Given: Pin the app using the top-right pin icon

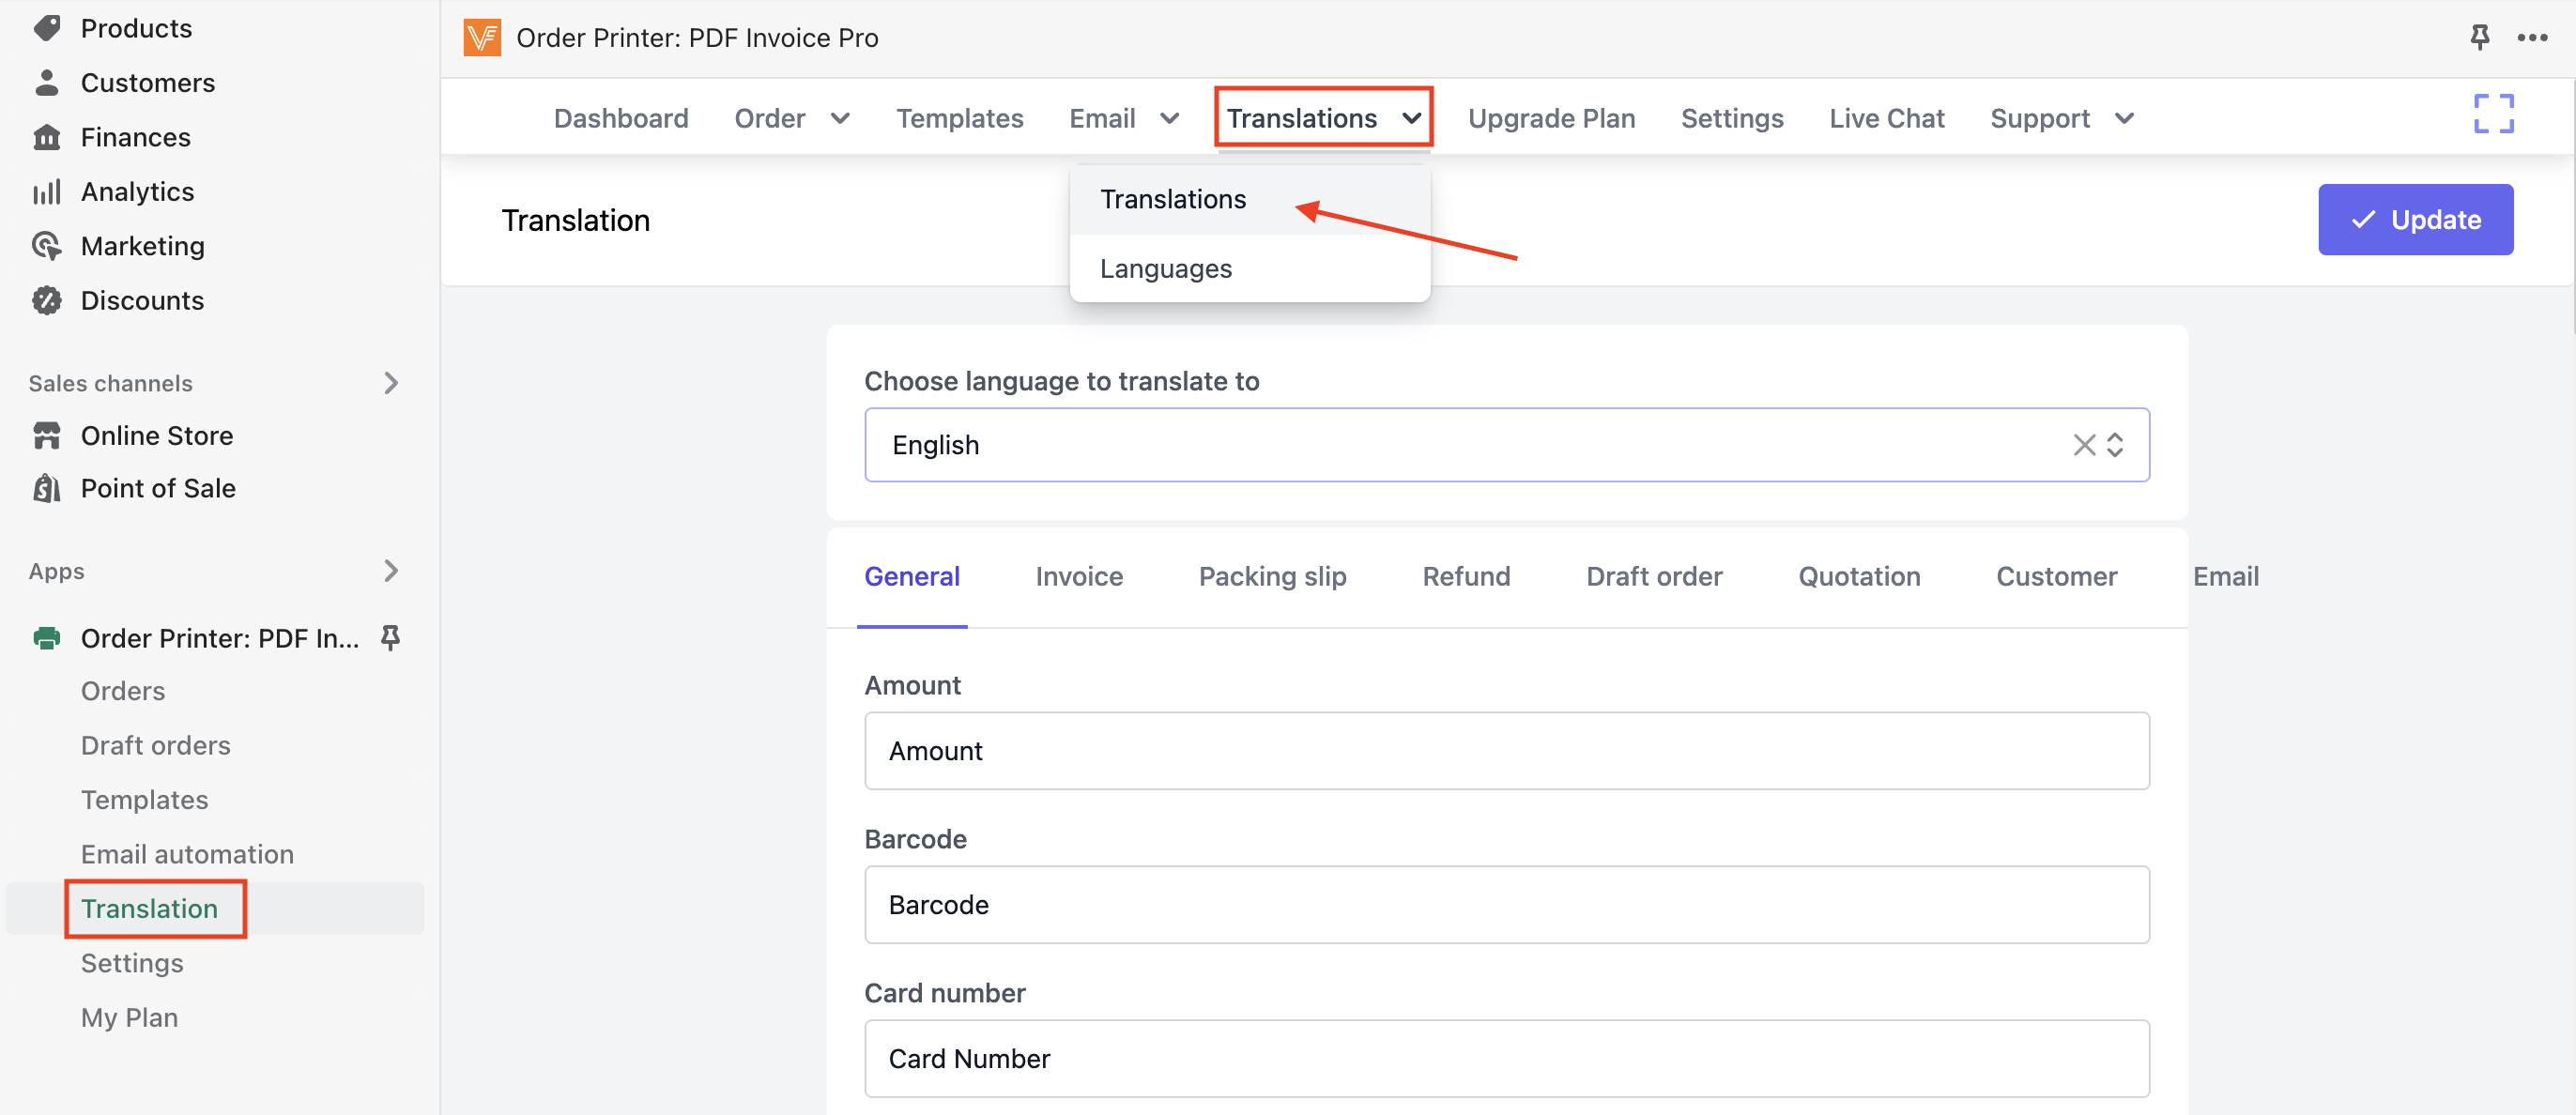Looking at the screenshot, I should [x=2478, y=38].
